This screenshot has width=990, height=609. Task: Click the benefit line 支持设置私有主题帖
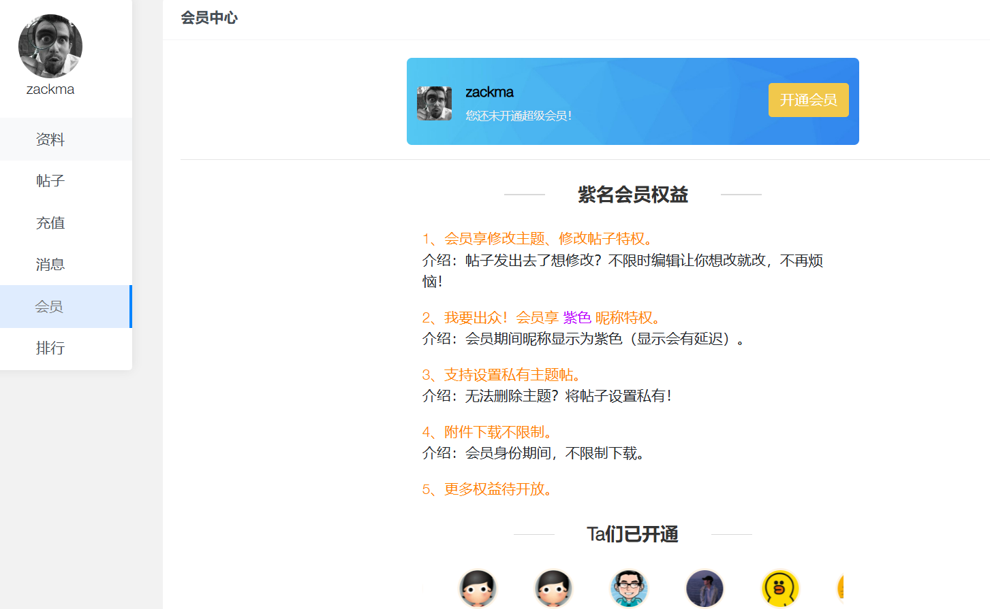(x=502, y=375)
